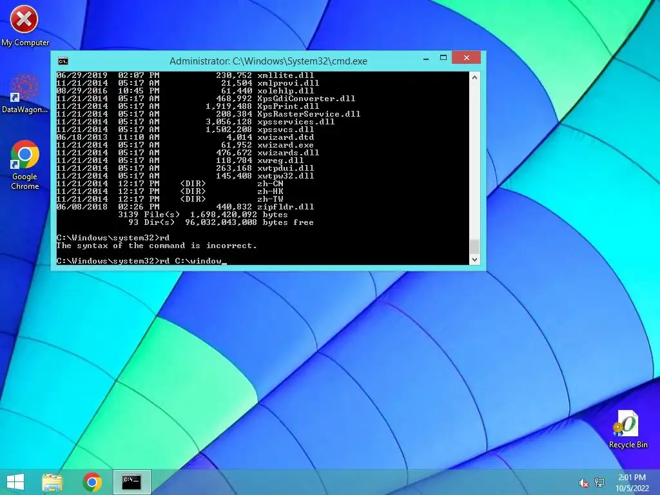Click the console scrollbar down arrow
Viewport: 660px width, 495px height.
coord(474,260)
